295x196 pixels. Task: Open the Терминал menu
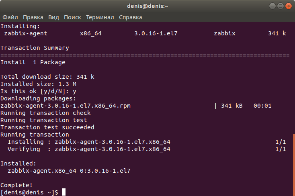pyautogui.click(x=100, y=17)
